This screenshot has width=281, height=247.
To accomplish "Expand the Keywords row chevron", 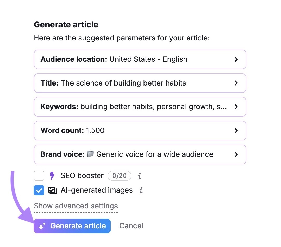I will click(236, 107).
